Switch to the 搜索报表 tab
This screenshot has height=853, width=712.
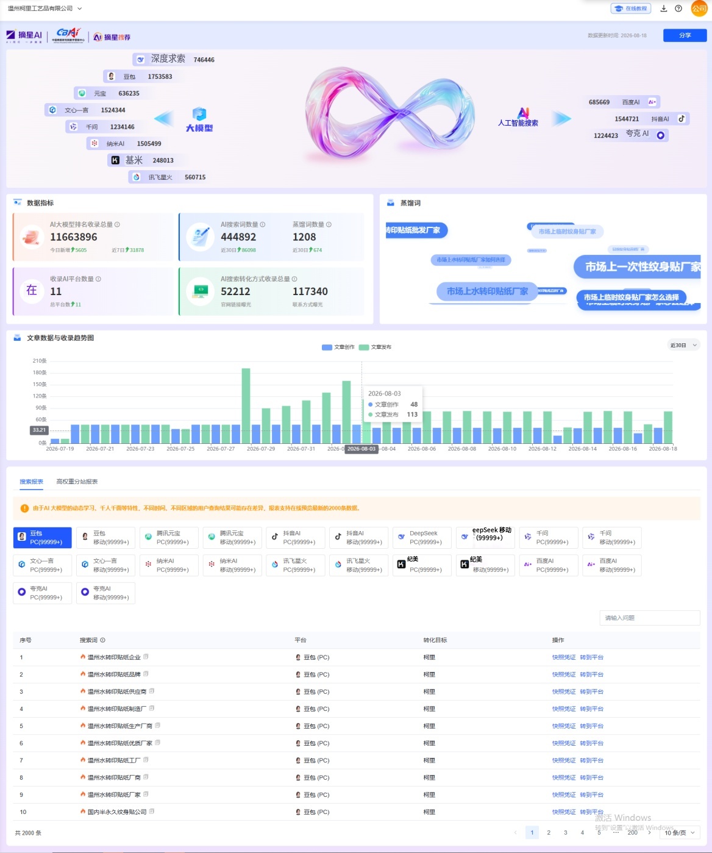click(x=31, y=482)
